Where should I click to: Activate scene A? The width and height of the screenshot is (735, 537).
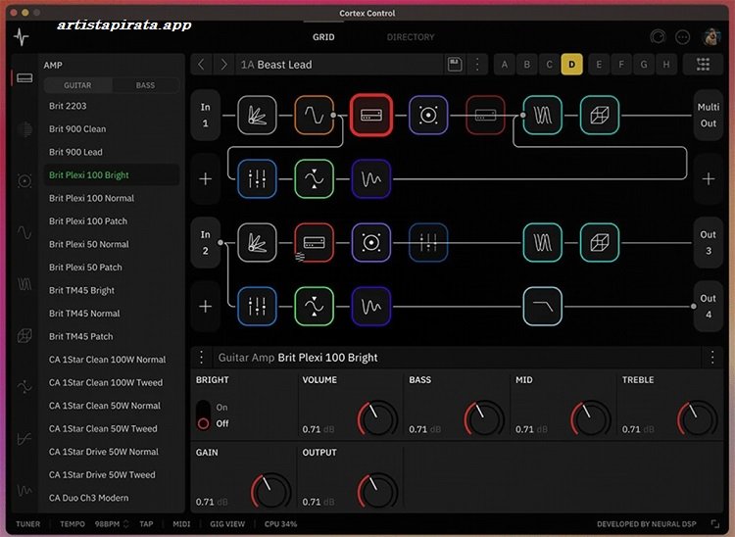tap(505, 65)
